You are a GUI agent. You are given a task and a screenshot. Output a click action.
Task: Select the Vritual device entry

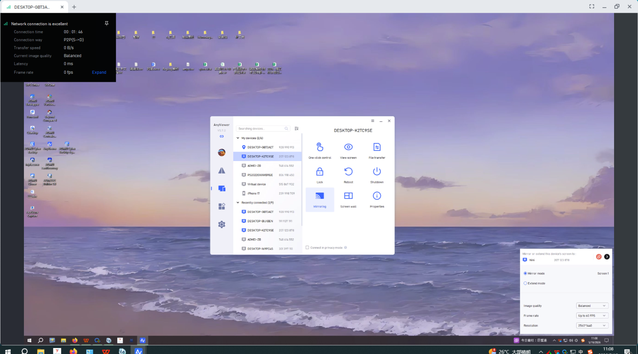pyautogui.click(x=268, y=184)
